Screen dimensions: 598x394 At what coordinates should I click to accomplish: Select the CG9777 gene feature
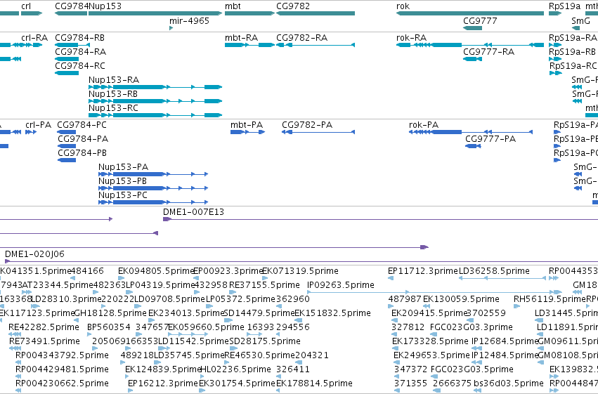click(472, 28)
